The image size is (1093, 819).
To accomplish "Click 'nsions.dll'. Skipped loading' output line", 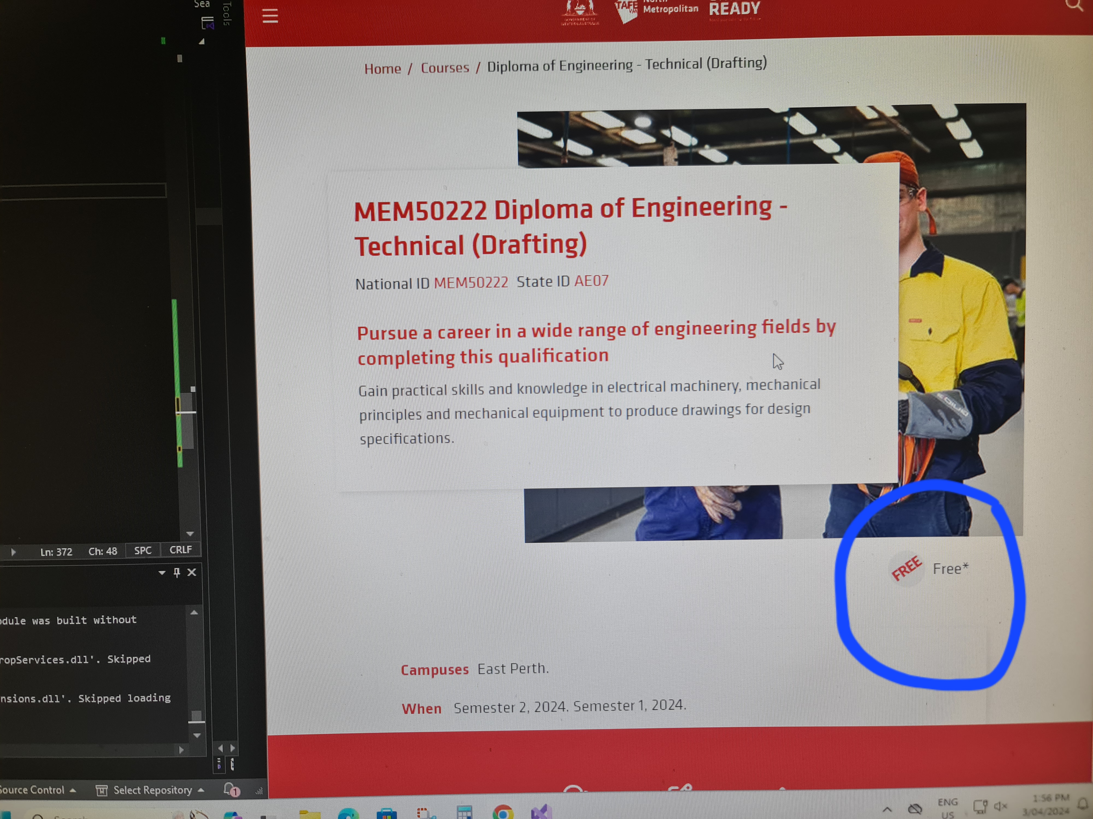I will tap(86, 698).
